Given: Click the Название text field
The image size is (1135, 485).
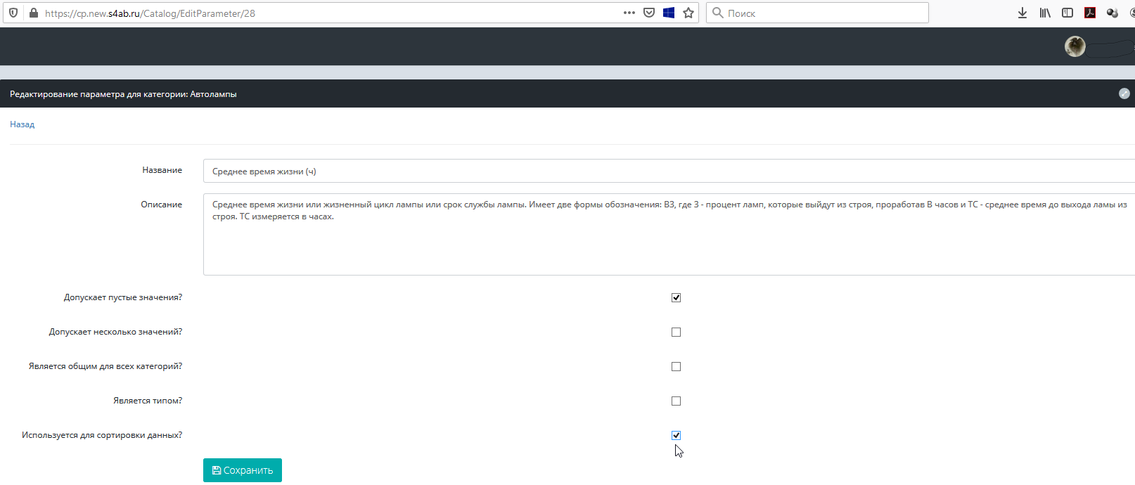Looking at the screenshot, I should (668, 172).
